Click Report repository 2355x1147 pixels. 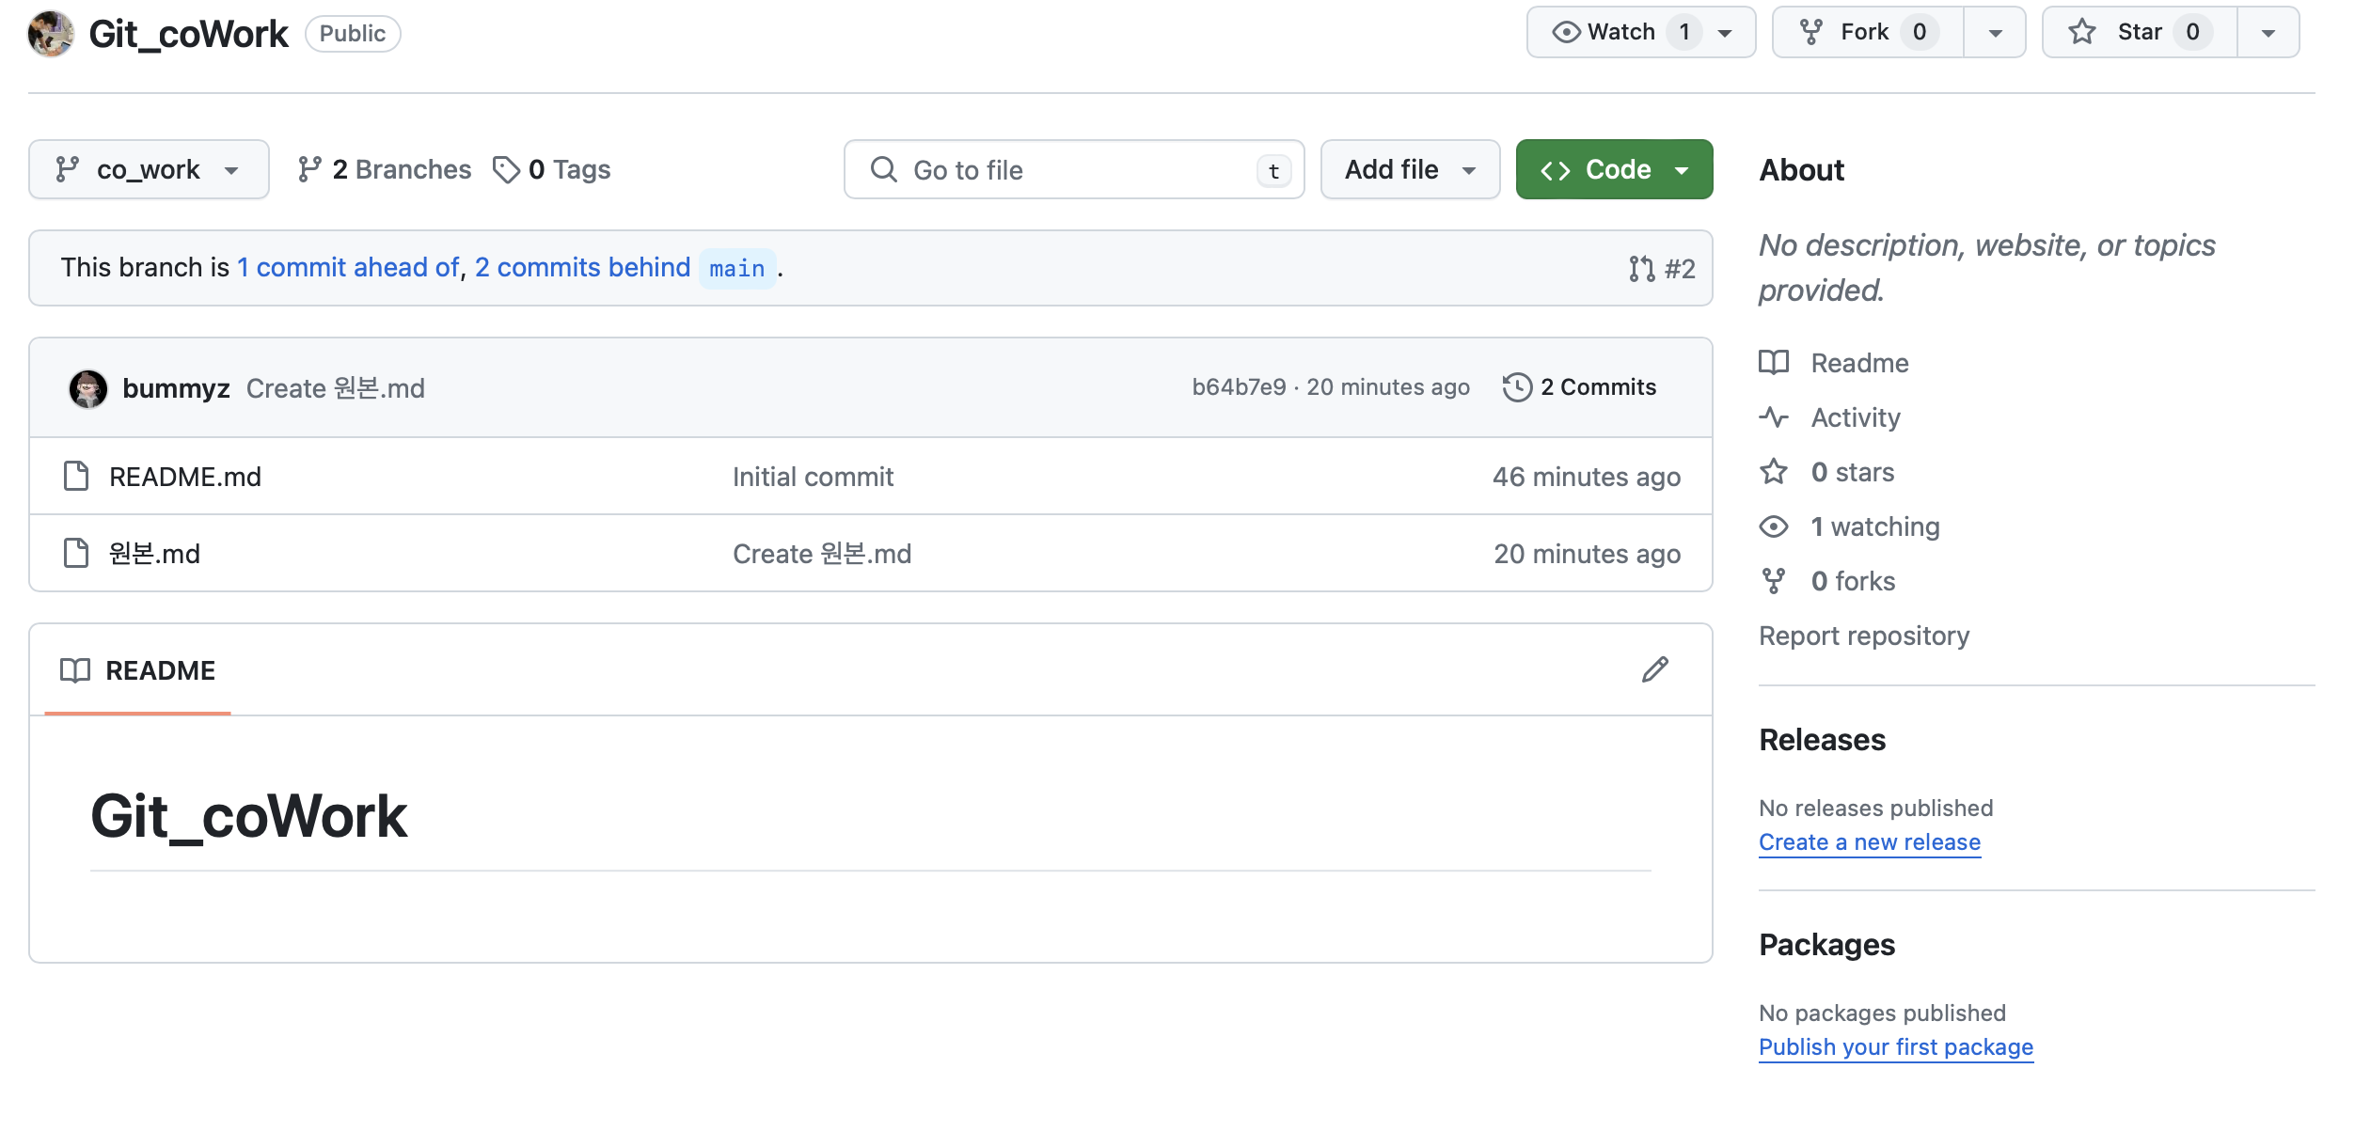click(x=1864, y=636)
